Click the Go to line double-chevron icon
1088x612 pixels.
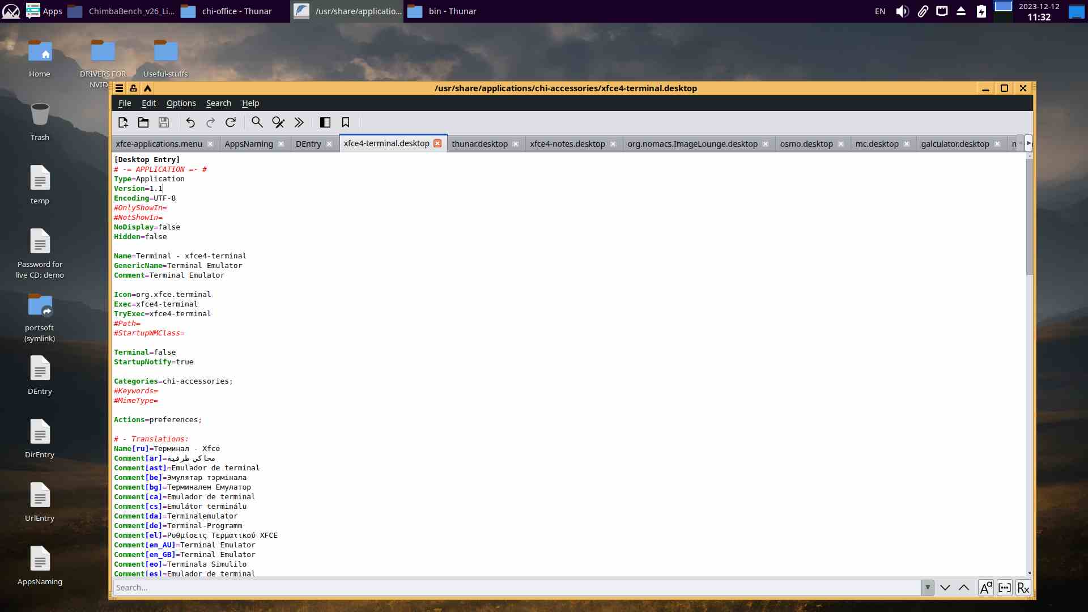tap(299, 122)
